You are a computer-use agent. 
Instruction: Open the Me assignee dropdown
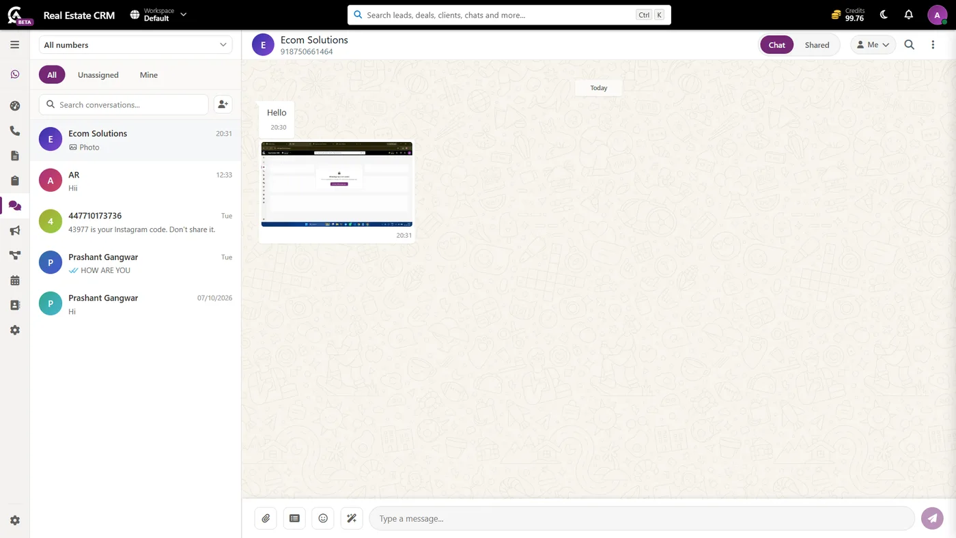873,45
